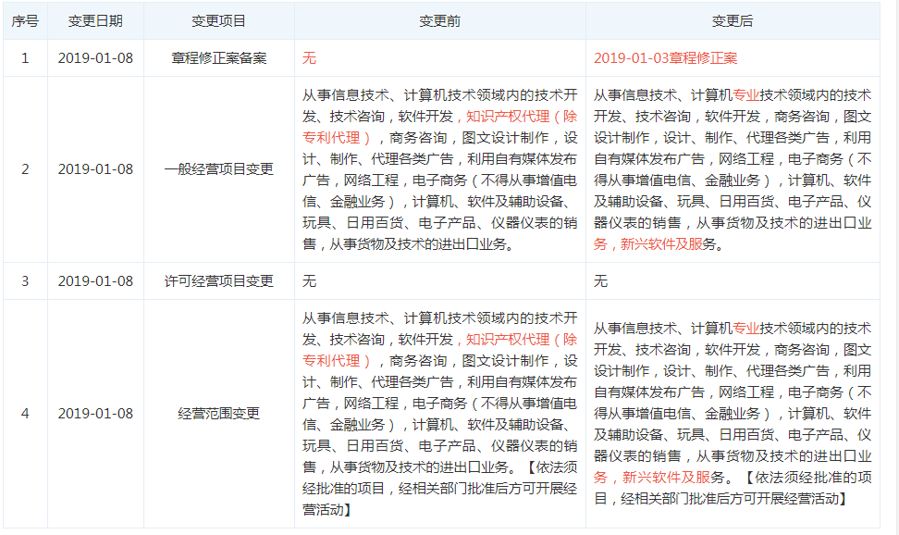Screen dimensions: 899x535
Task: Click the date in row 1
Action: tap(95, 57)
